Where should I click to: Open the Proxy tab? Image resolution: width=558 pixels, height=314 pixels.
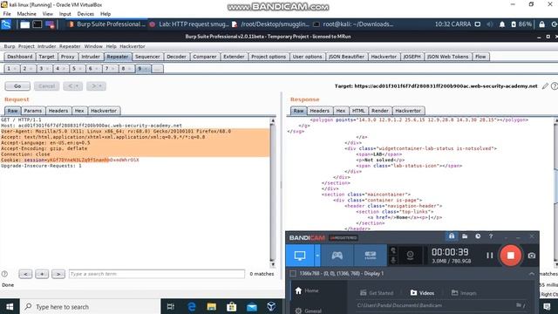(x=67, y=56)
